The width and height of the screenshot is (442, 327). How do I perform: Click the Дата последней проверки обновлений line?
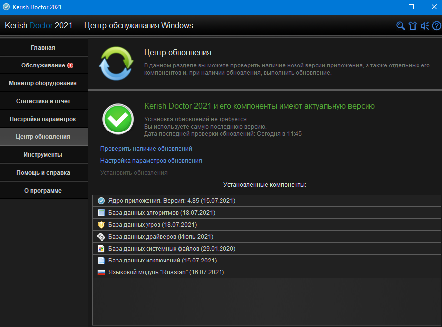pos(222,134)
